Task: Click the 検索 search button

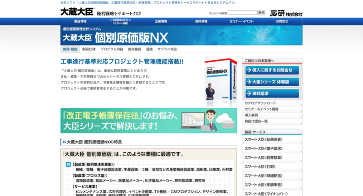Action: point(262,13)
